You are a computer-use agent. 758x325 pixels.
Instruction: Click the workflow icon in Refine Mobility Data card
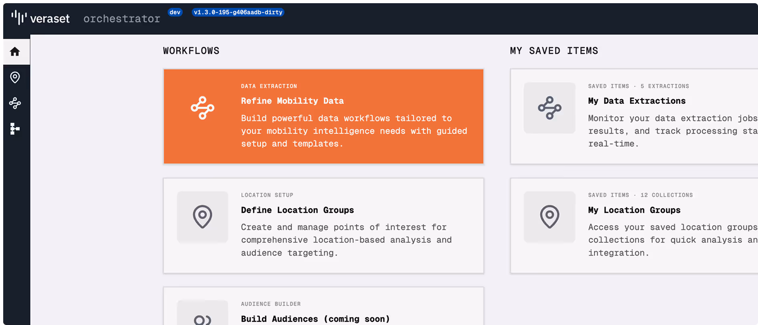pos(203,108)
